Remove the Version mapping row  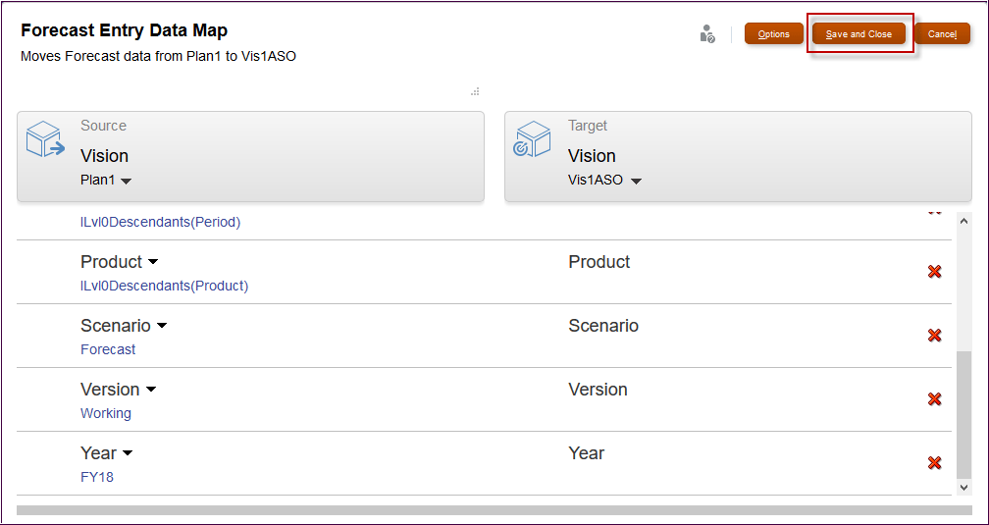point(934,399)
